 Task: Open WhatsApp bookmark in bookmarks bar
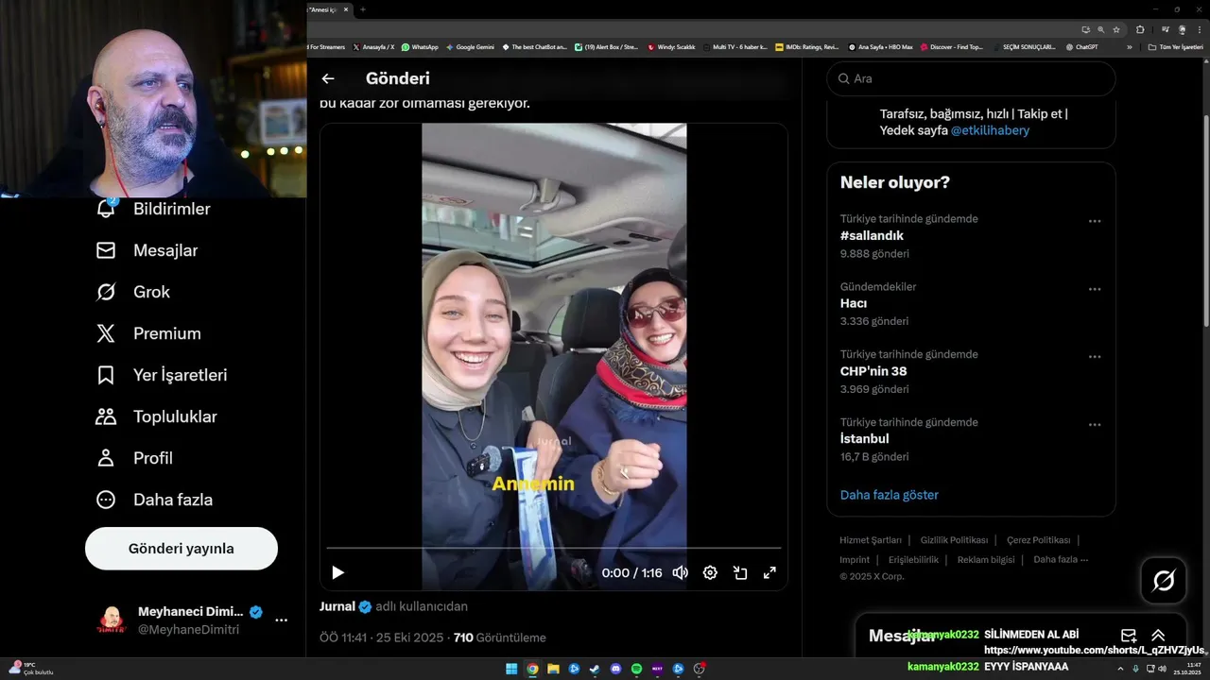point(420,46)
